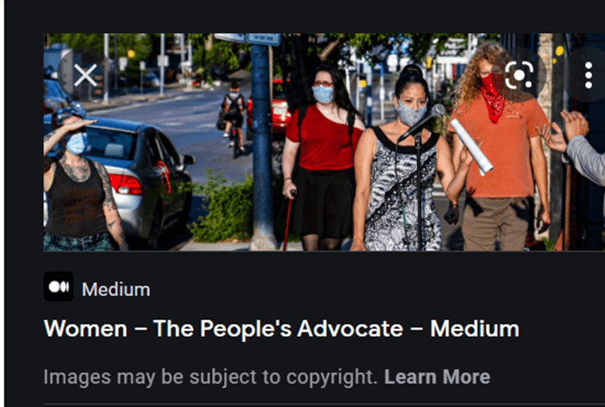Screen dimensions: 605x407
Task: Click the word 'Advocate' in the title
Action: [350, 328]
